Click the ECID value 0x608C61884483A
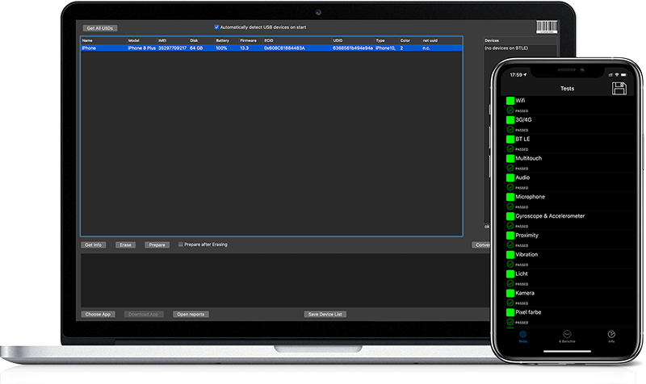646x384 pixels. 284,48
